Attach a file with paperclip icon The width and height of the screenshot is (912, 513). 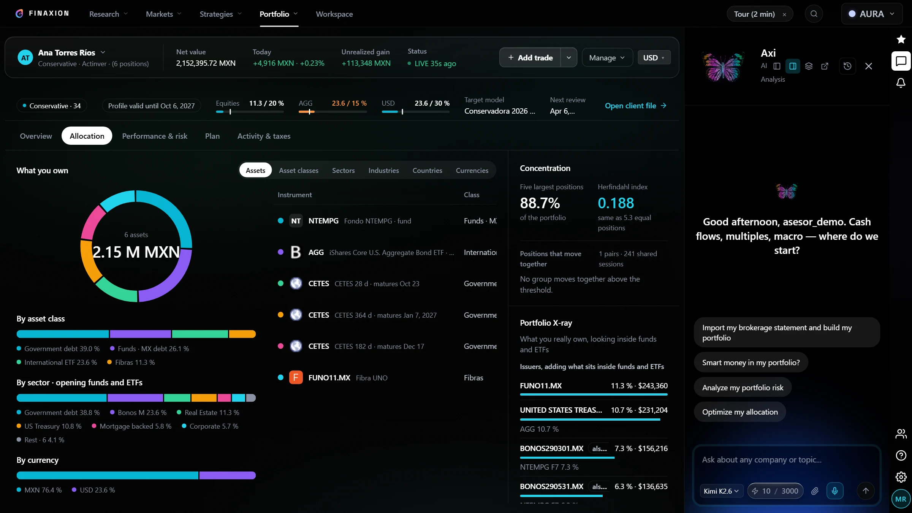click(815, 491)
